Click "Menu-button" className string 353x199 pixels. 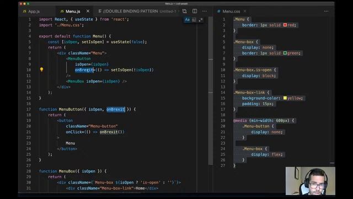coord(103,126)
